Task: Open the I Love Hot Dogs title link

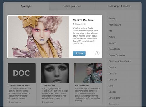Action: tap(48, 86)
